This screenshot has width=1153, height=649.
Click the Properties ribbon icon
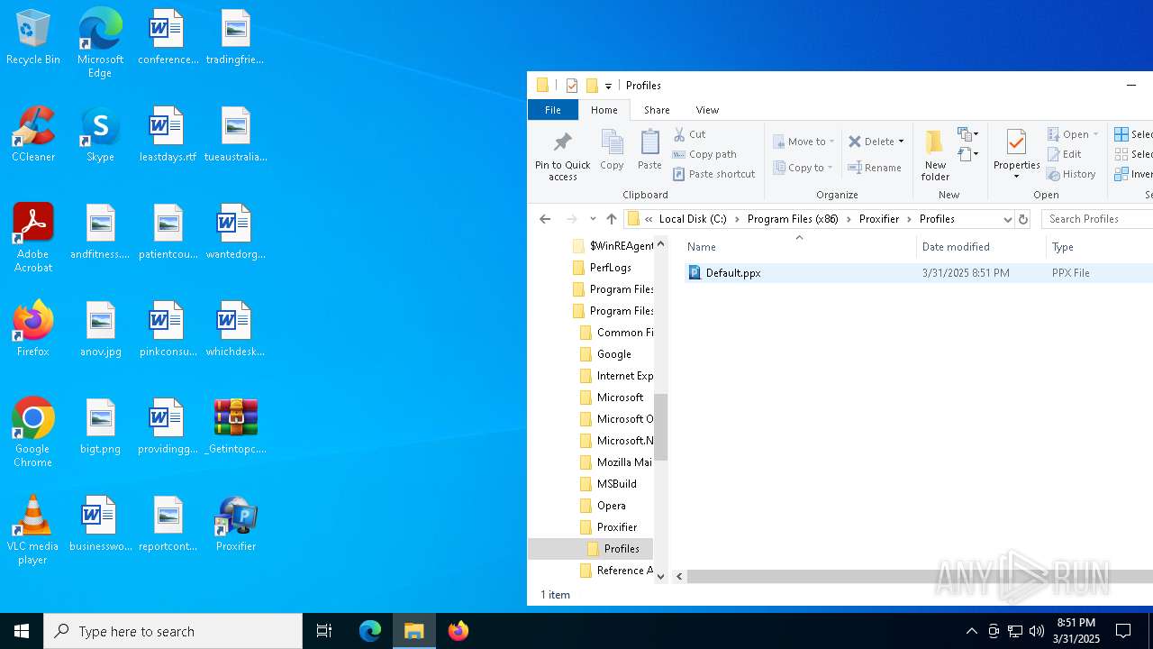[x=1016, y=144]
